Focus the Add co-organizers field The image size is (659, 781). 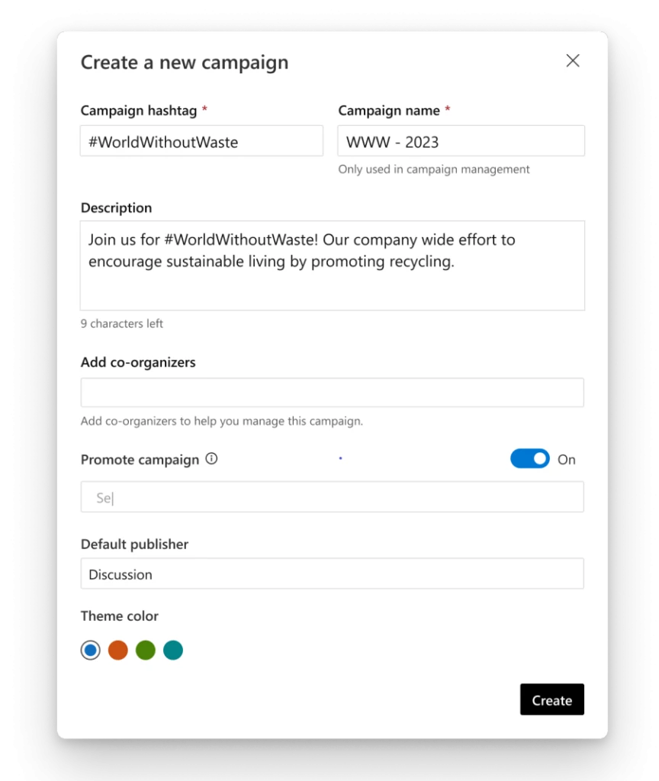tap(332, 392)
